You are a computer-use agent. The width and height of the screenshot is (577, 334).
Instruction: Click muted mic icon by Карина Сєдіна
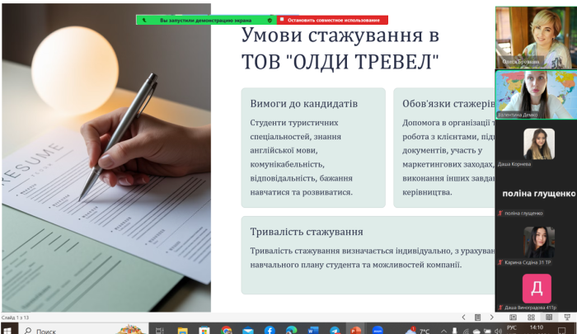(500, 262)
